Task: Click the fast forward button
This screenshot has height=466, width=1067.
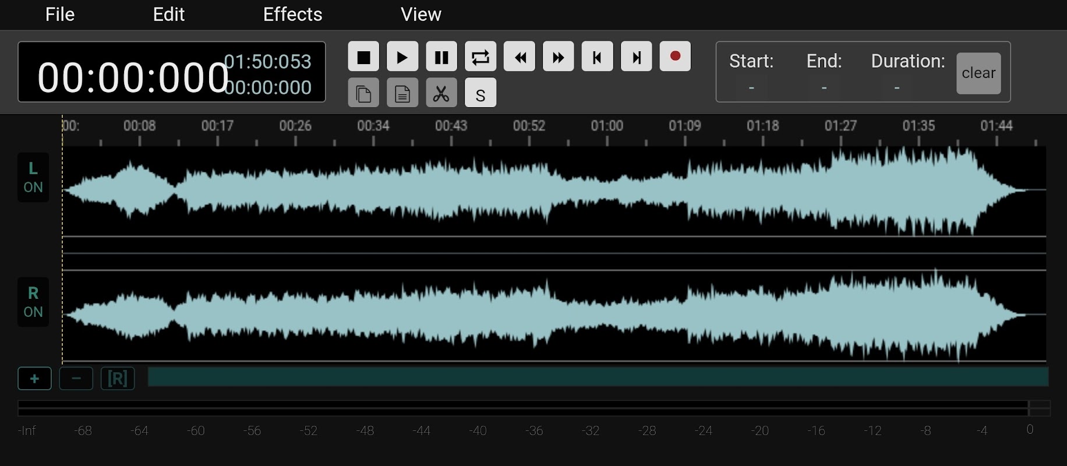Action: tap(558, 57)
